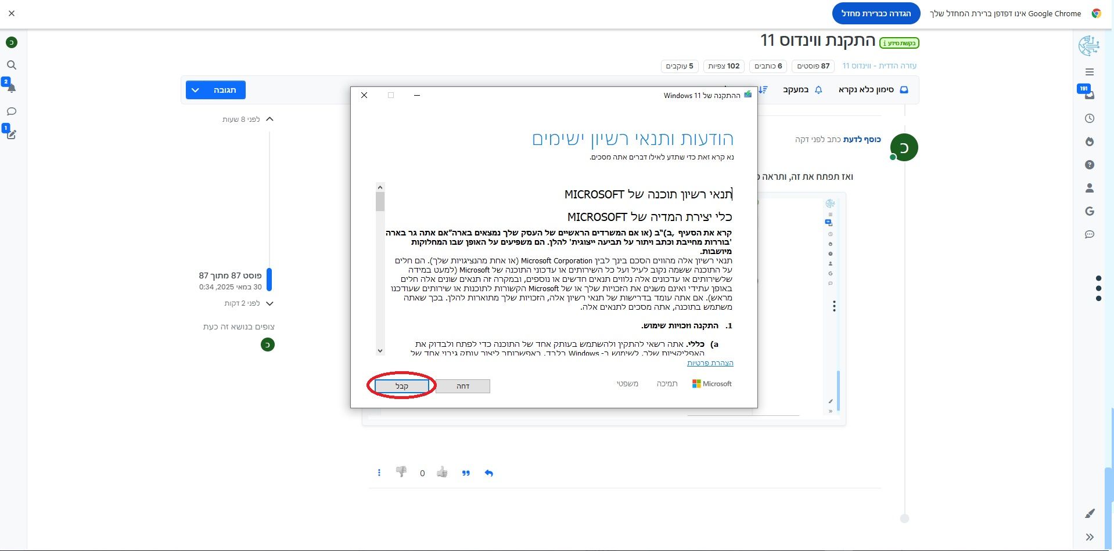1114x551 pixels.
Task: Open the post three-dot tools menu
Action: pyautogui.click(x=379, y=473)
